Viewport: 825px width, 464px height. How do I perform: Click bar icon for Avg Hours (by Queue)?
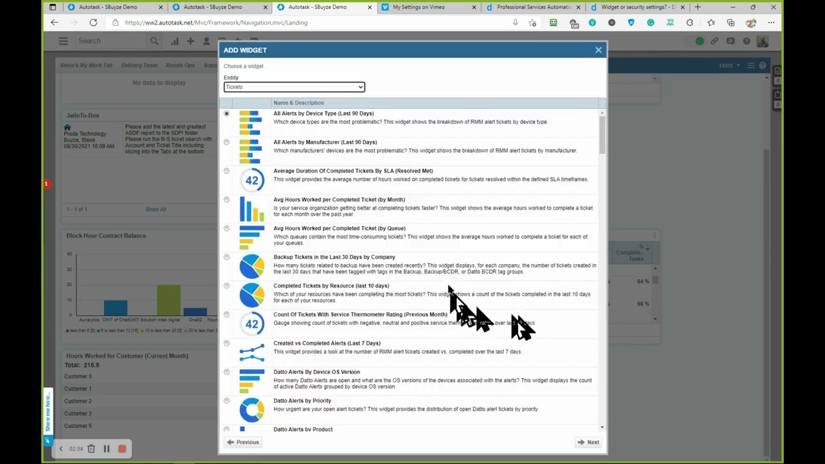coord(251,238)
